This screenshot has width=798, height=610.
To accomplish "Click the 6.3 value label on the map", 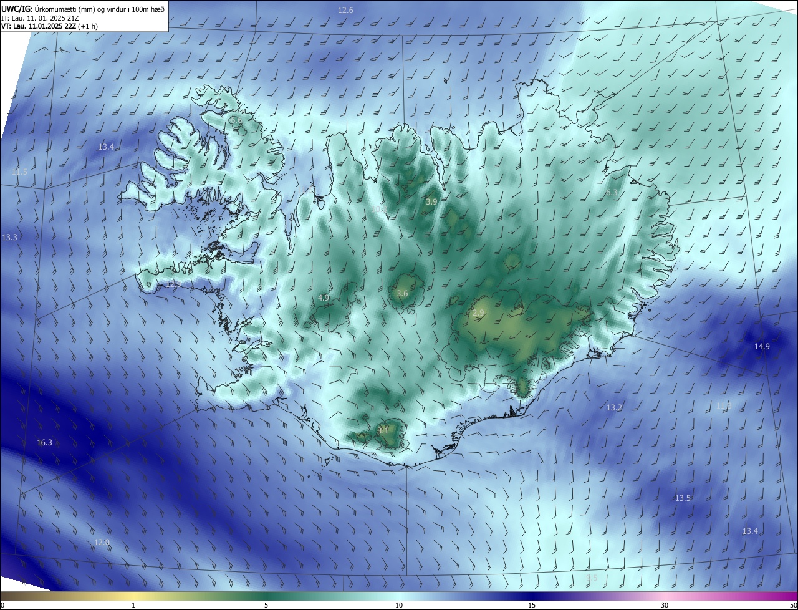I will [612, 193].
